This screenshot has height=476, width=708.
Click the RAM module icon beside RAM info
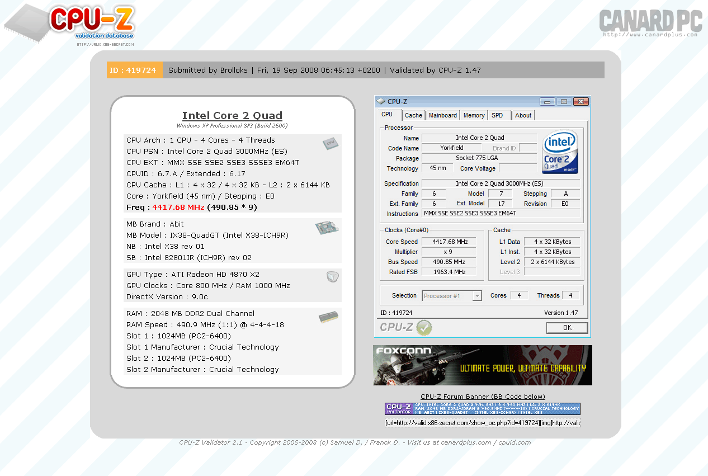[328, 317]
